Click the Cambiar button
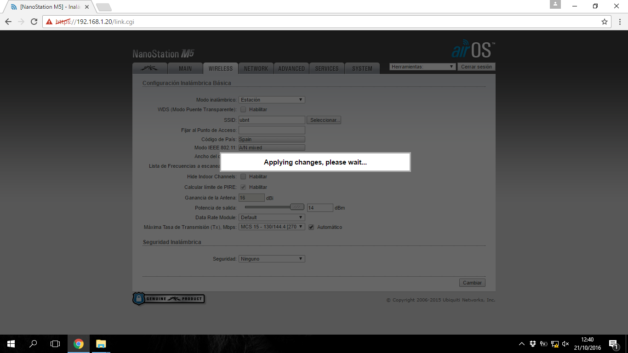The width and height of the screenshot is (628, 353). [472, 283]
